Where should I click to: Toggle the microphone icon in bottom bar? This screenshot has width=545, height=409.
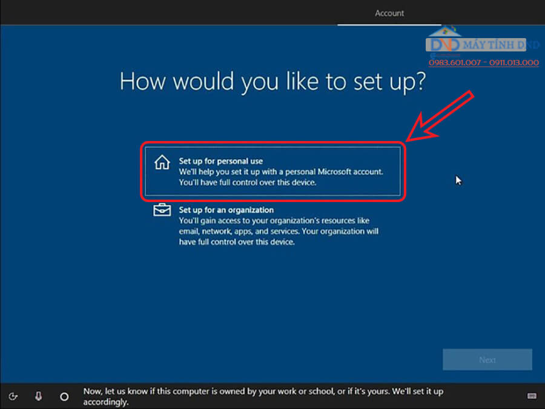click(39, 396)
